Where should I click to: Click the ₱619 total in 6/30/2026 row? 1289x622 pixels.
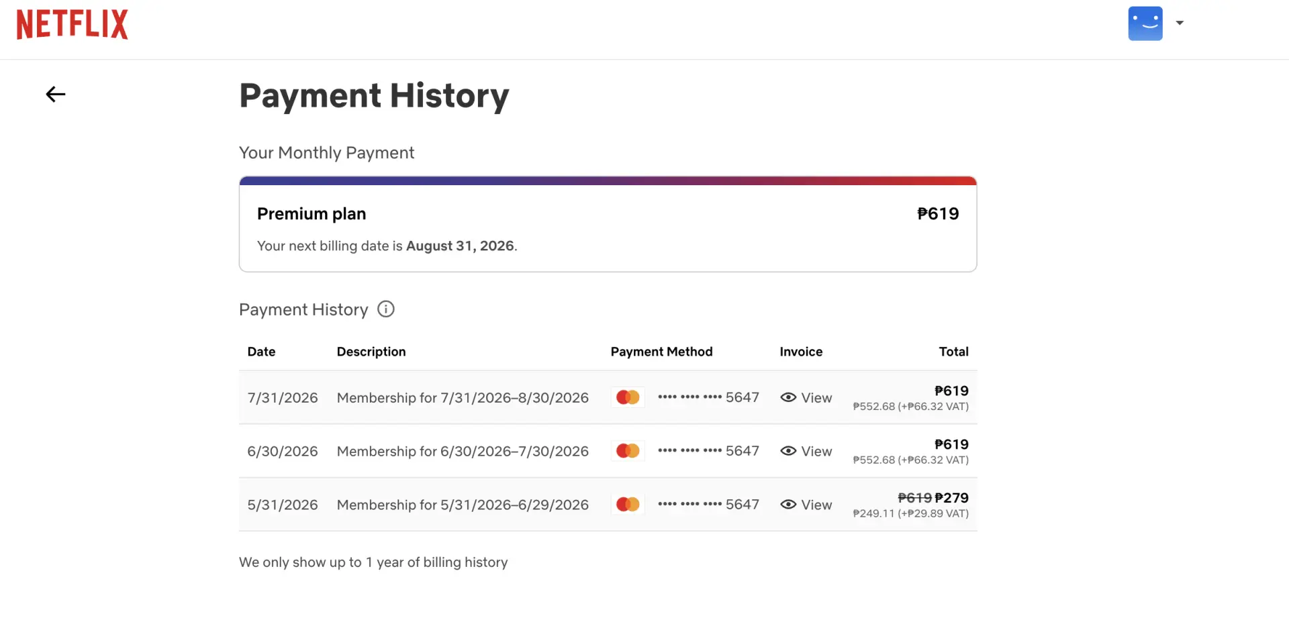[x=951, y=444]
